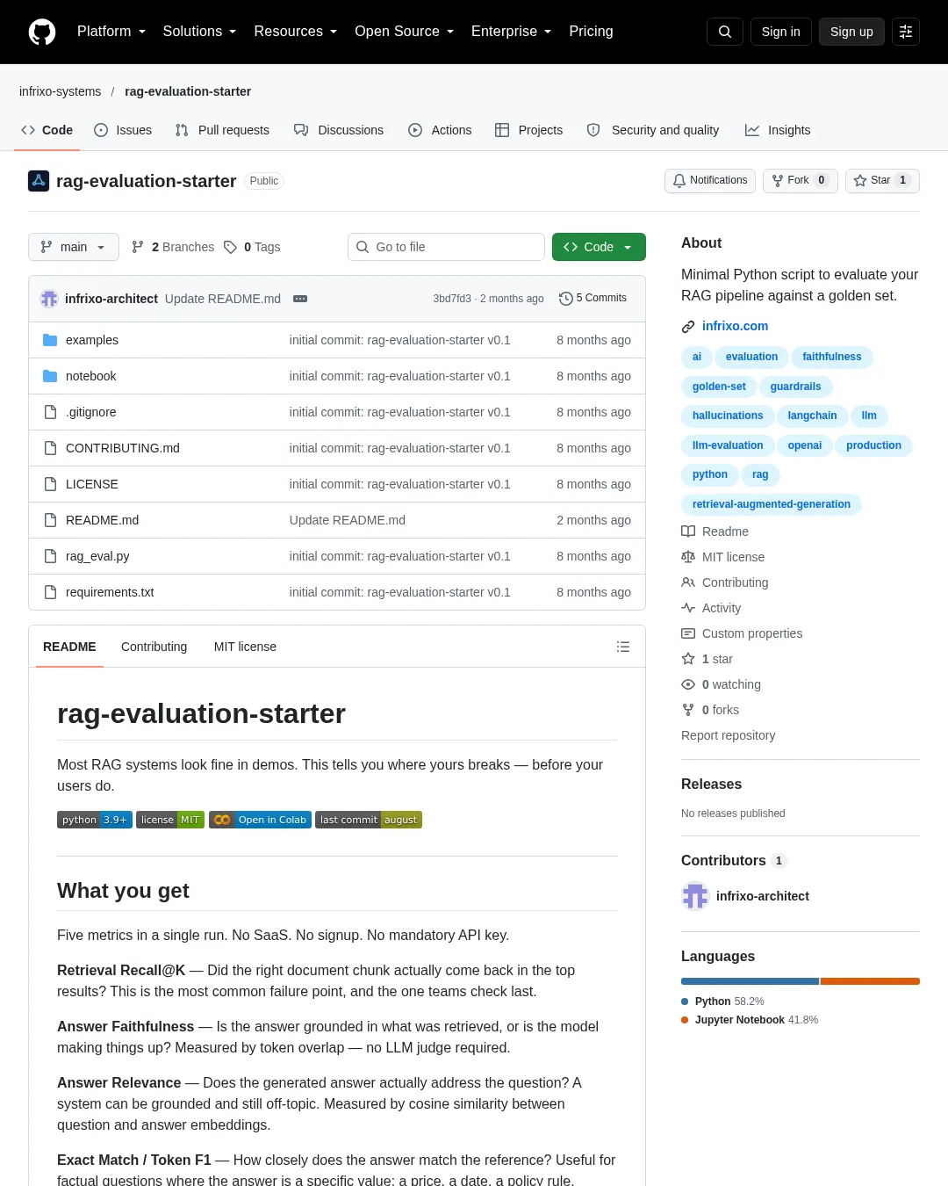Open the rag_eval.py file
The width and height of the screenshot is (948, 1186).
97,556
